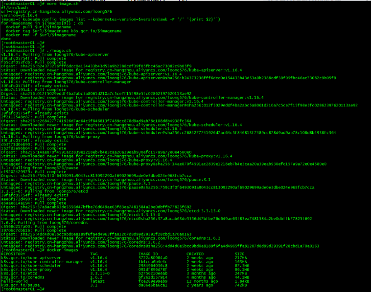Click 'k8s.gcr.io/pause' in the images table

(x=21, y=285)
